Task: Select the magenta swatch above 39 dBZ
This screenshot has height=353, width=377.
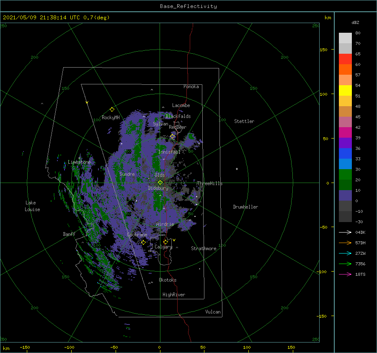Action: pyautogui.click(x=345, y=133)
